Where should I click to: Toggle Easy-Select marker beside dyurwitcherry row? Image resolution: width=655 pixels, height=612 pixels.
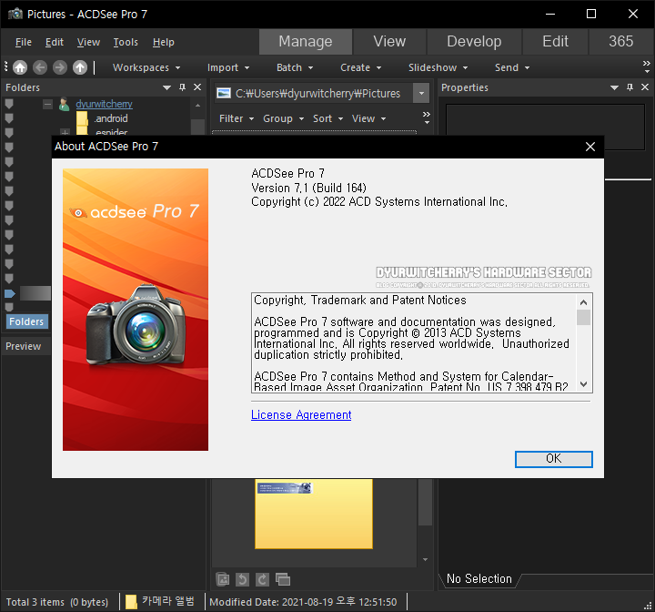tap(9, 104)
